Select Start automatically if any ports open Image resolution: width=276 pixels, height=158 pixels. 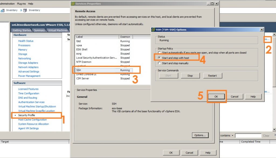tap(159, 52)
